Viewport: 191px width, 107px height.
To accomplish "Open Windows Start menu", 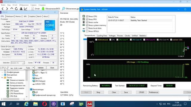I will tap(3, 104).
